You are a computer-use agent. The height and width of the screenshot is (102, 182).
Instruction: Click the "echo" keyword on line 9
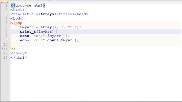[24, 40]
